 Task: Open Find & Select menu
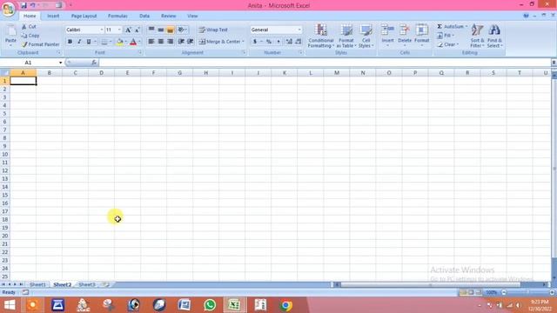[x=494, y=36]
